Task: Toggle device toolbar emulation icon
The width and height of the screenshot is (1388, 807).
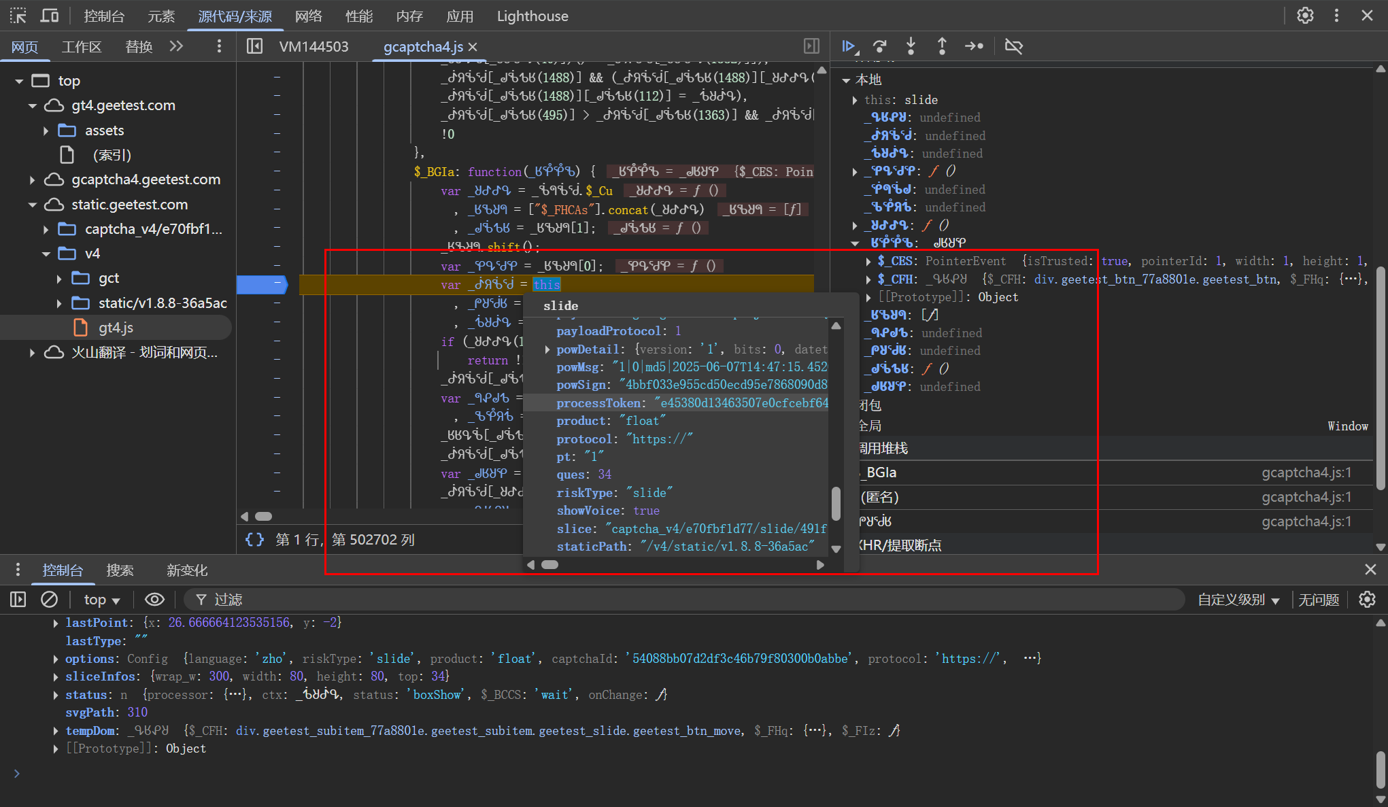Action: (50, 16)
